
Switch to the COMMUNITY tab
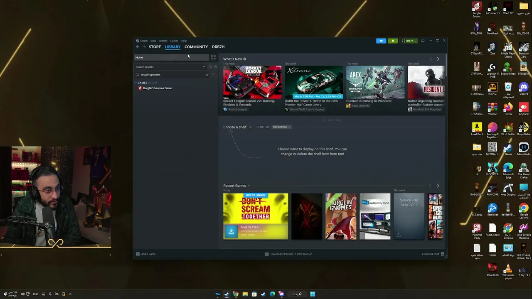196,47
